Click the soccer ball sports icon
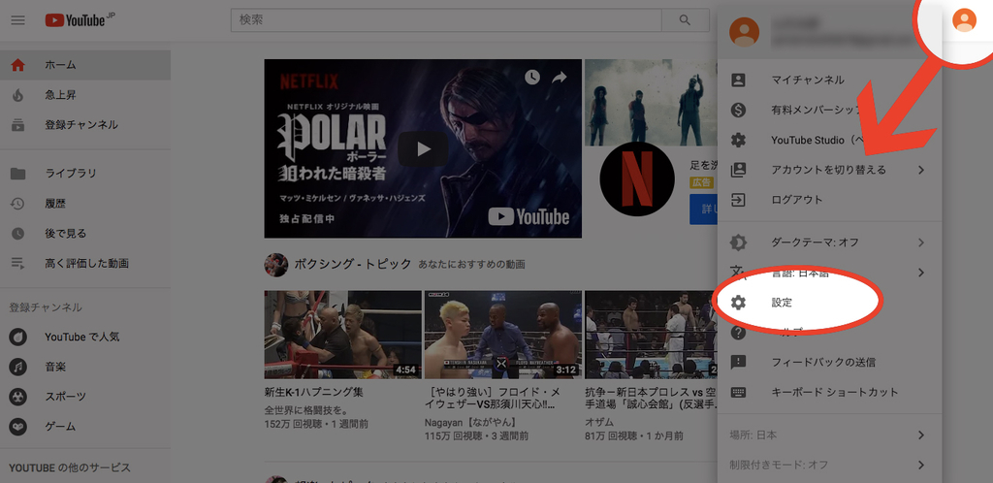The height and width of the screenshot is (483, 993). tap(17, 397)
